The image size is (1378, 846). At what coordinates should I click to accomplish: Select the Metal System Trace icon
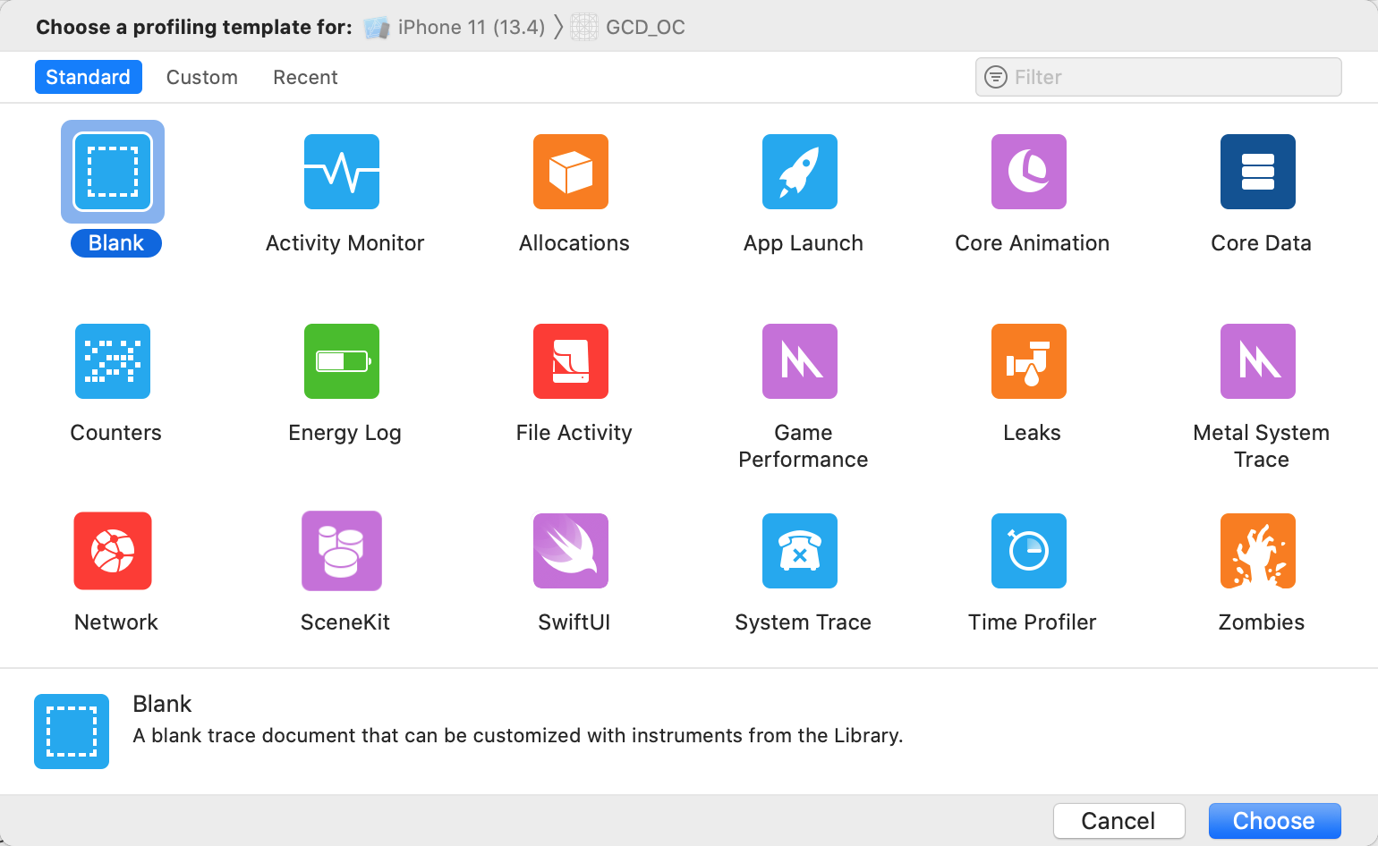pos(1258,361)
